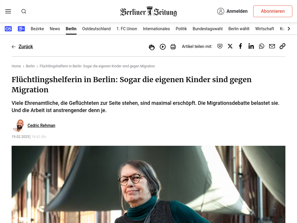Open author Cedric Rehman's profile
297x223 pixels.
point(41,125)
